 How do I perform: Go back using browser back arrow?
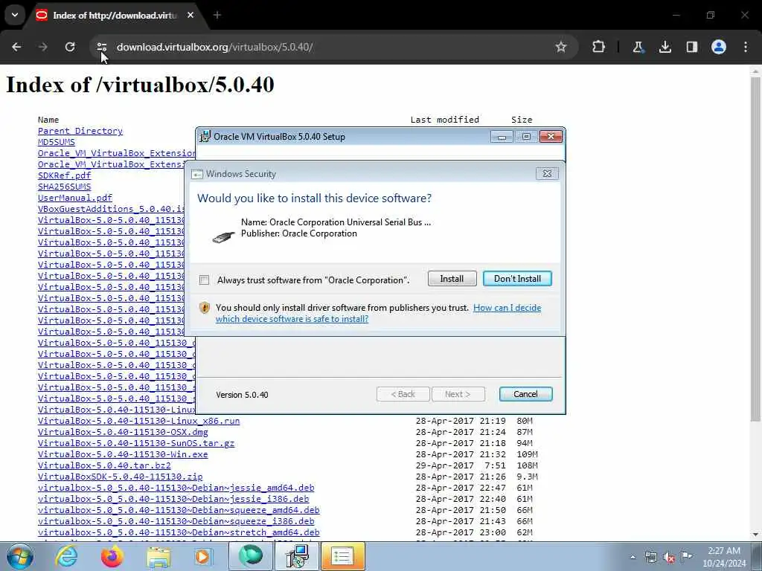(16, 47)
